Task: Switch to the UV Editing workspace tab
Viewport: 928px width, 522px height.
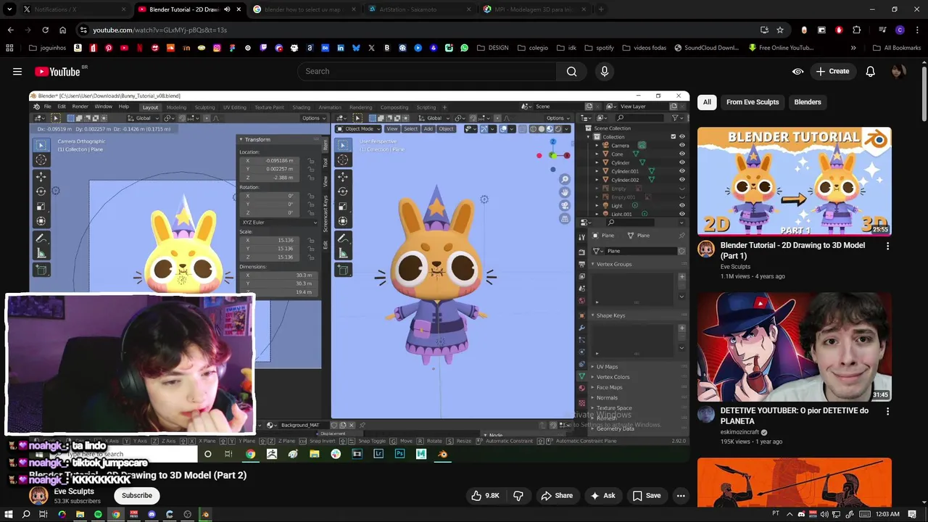Action: pos(234,107)
